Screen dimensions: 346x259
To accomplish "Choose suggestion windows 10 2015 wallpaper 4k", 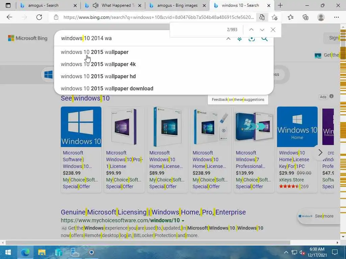I will pyautogui.click(x=164, y=64).
